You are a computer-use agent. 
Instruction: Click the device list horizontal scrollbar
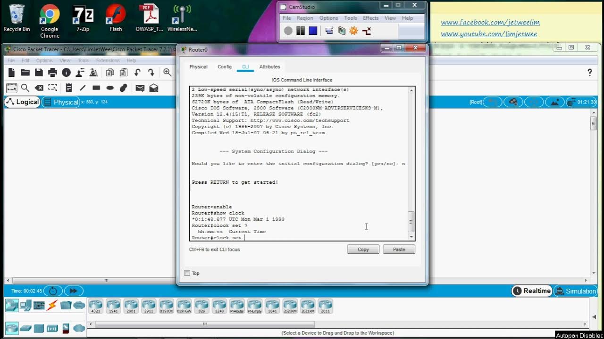(205, 324)
